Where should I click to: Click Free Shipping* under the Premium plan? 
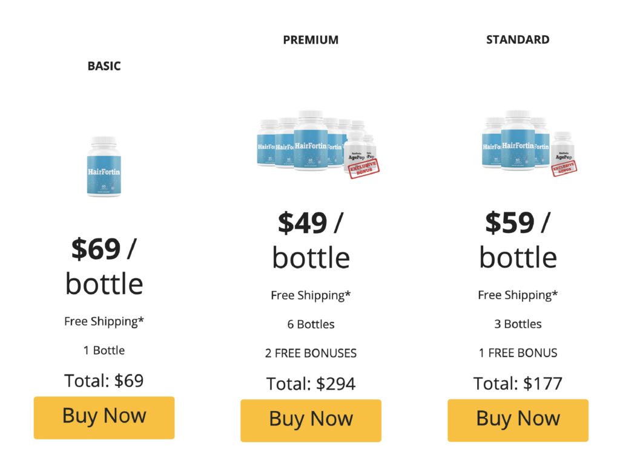click(x=311, y=295)
